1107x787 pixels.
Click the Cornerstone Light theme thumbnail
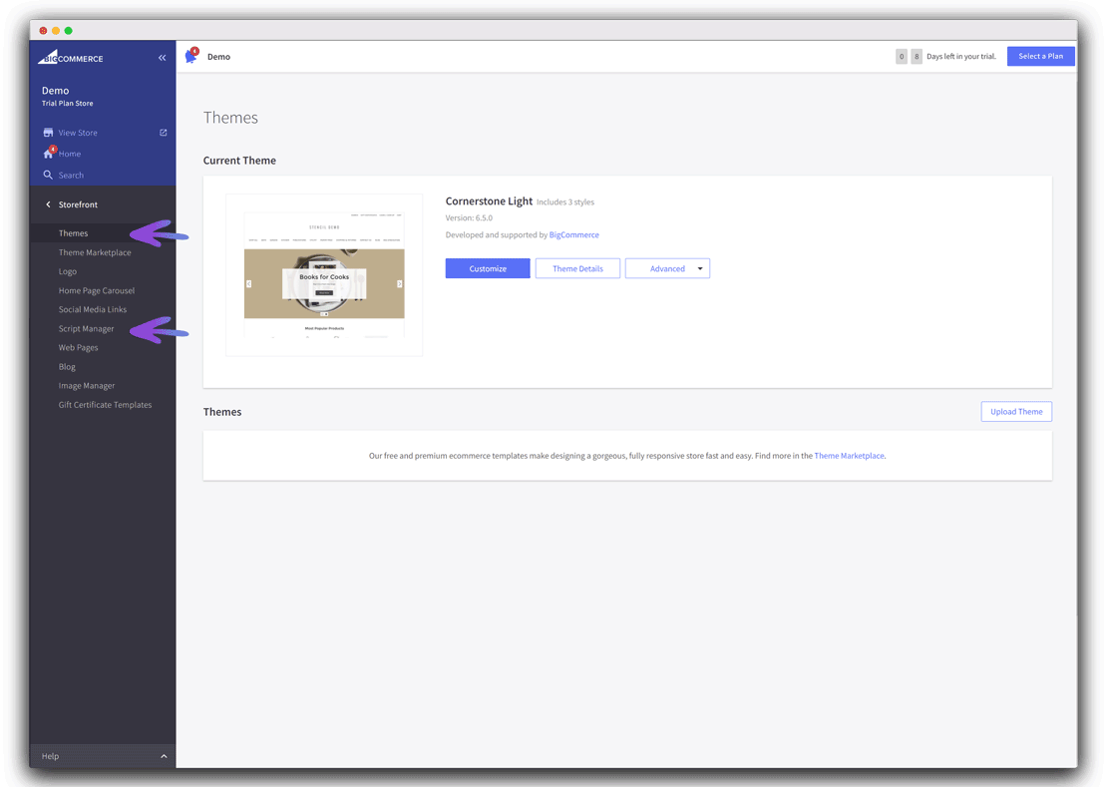point(323,274)
